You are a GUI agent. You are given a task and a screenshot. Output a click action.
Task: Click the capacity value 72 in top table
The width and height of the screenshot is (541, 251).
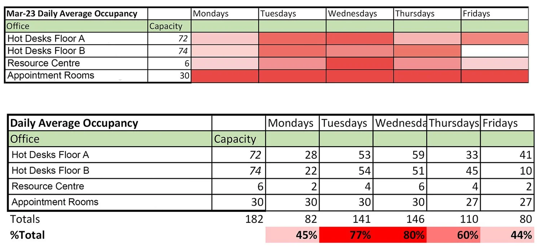point(169,39)
